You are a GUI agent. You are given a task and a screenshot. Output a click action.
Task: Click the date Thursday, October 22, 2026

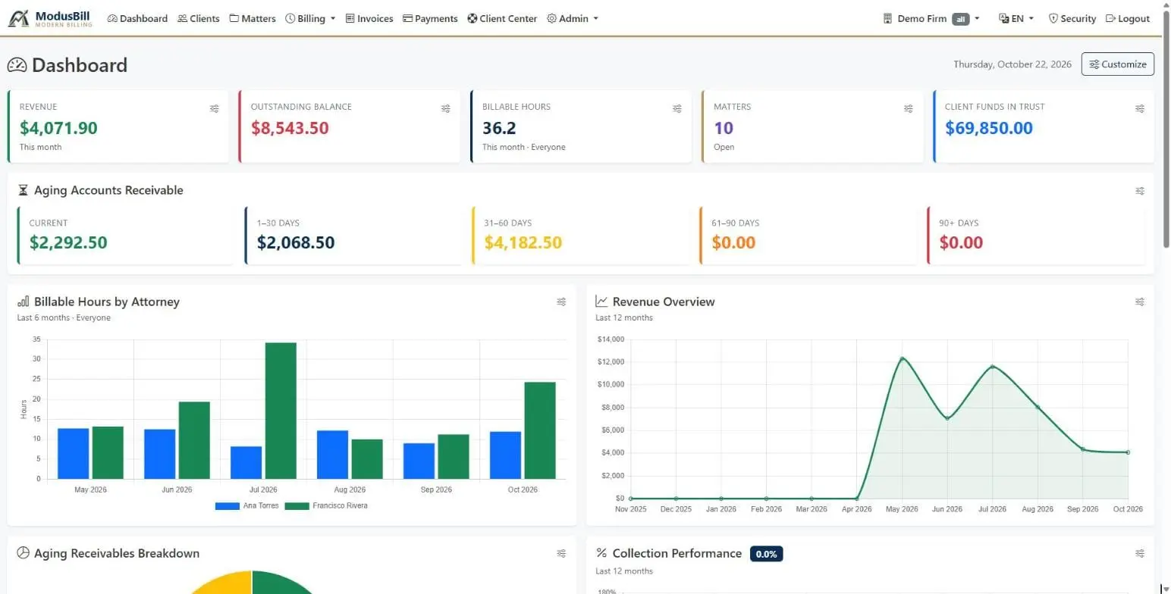point(1012,64)
